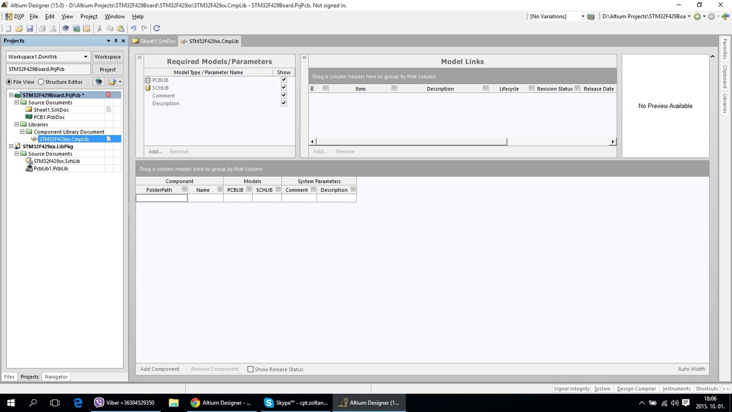The height and width of the screenshot is (412, 732).
Task: Toggle the SCHLIB Show checkbox
Action: click(284, 88)
